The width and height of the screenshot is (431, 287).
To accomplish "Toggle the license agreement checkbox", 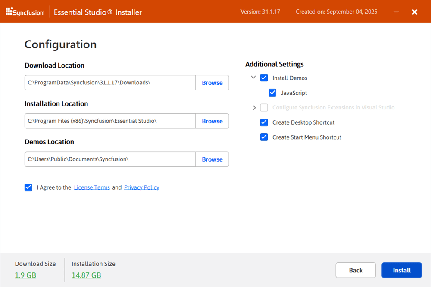I will coord(28,187).
